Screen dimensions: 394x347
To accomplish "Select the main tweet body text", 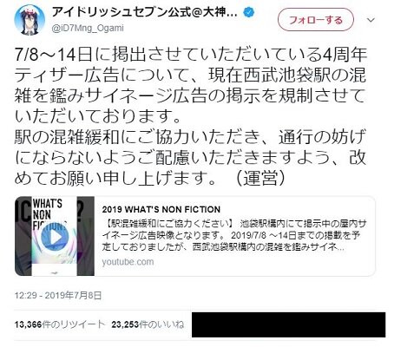I will click(x=191, y=116).
